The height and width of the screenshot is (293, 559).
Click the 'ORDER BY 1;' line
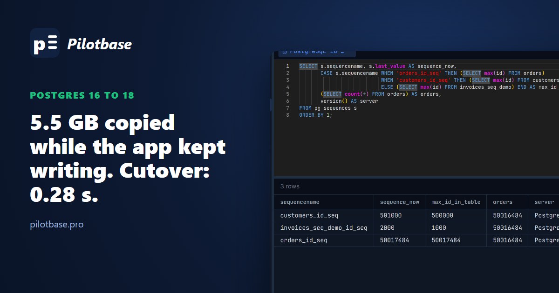[x=316, y=115]
